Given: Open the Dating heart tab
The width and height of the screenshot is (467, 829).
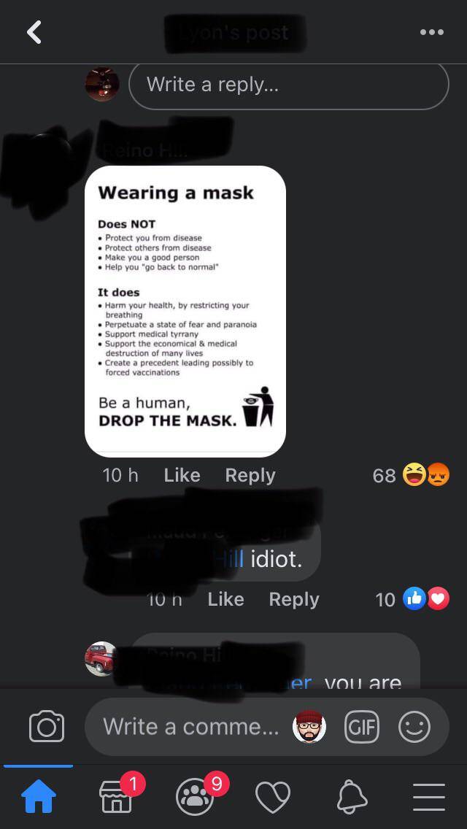Looking at the screenshot, I should pyautogui.click(x=273, y=797).
